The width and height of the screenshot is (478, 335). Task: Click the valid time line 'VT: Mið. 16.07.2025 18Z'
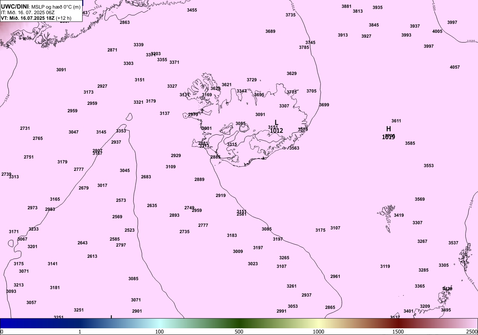pos(28,18)
